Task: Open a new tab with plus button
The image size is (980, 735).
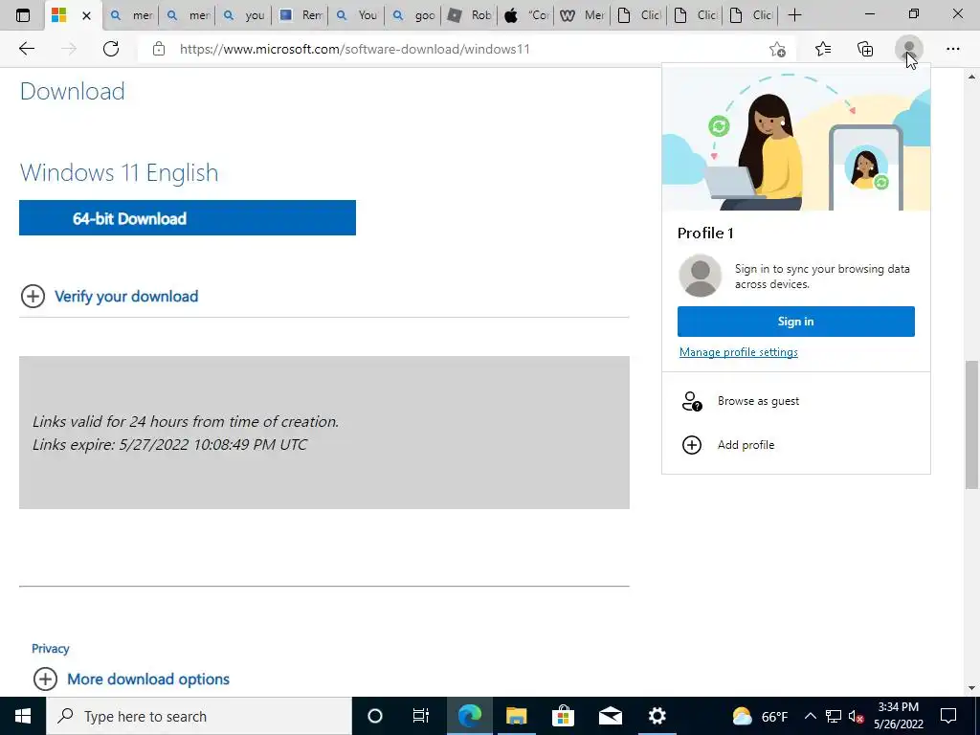Action: pos(794,15)
